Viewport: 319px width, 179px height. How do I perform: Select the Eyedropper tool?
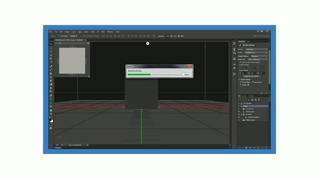[x=51, y=62]
